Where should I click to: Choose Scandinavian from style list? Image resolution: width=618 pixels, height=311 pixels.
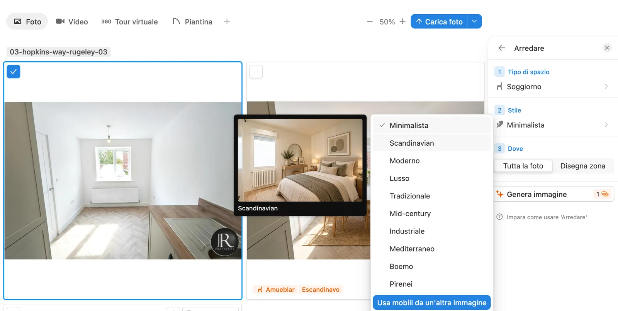(431, 143)
